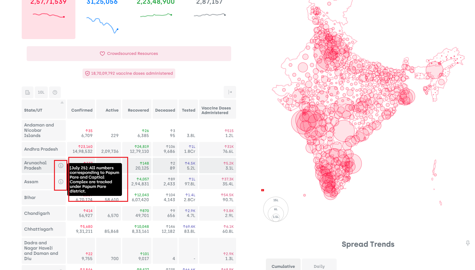Click Andhra Pradesh recovered value 12,79,110
The height and width of the screenshot is (270, 475).
pos(139,152)
